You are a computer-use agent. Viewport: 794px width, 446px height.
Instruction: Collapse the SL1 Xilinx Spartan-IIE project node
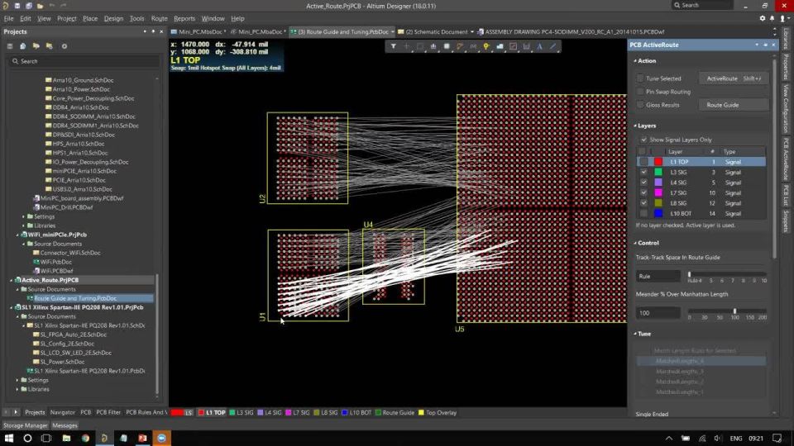click(x=11, y=307)
